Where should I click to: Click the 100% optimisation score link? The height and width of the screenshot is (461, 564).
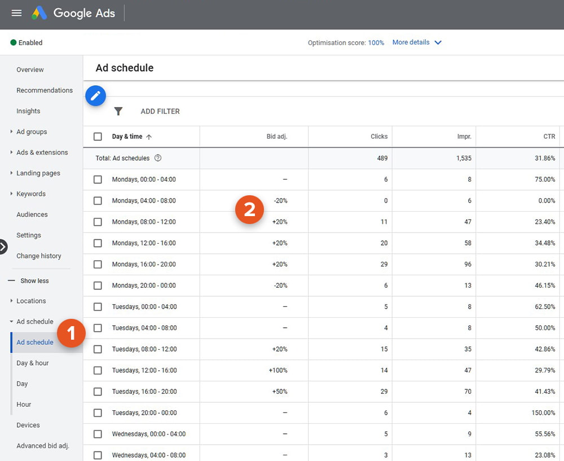tap(376, 43)
